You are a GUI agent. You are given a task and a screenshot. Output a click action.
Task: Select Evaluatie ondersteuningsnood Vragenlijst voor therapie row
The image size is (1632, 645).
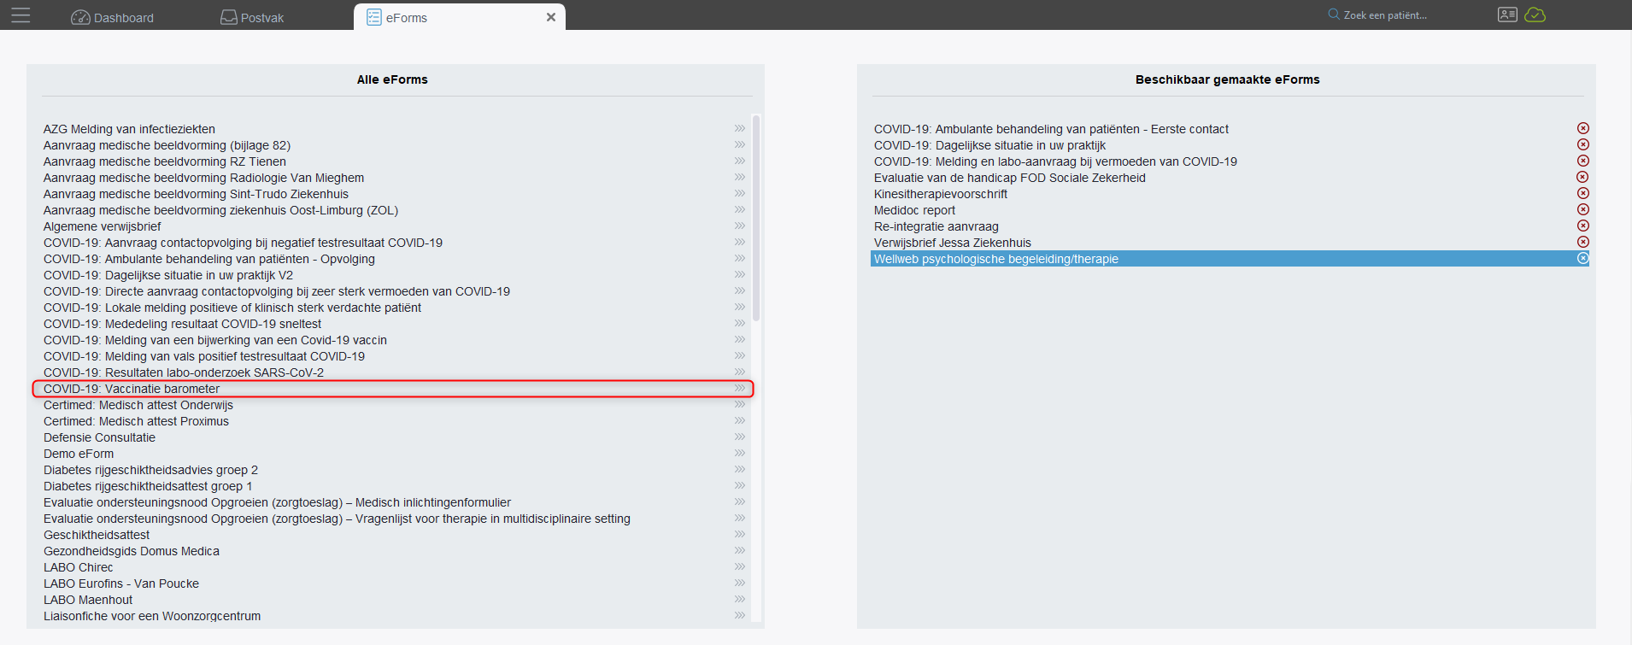click(395, 519)
